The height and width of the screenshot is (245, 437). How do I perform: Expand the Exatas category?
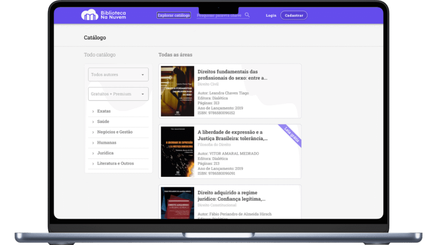coord(118,111)
